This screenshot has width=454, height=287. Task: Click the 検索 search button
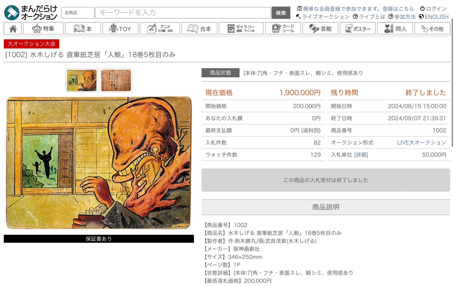[x=281, y=13]
